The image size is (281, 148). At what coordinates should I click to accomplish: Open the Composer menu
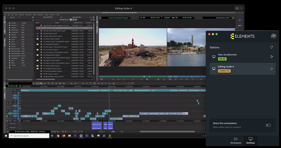click(28, 15)
